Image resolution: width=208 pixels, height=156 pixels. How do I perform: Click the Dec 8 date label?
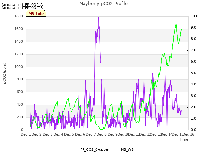point(101,134)
